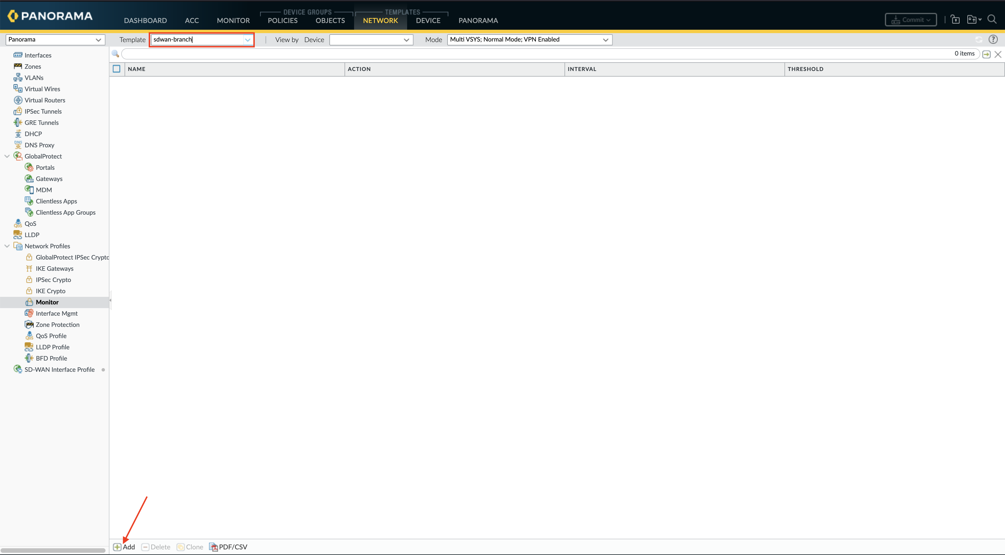This screenshot has height=555, width=1005.
Task: Switch to the DEVICE tab
Action: pos(428,20)
